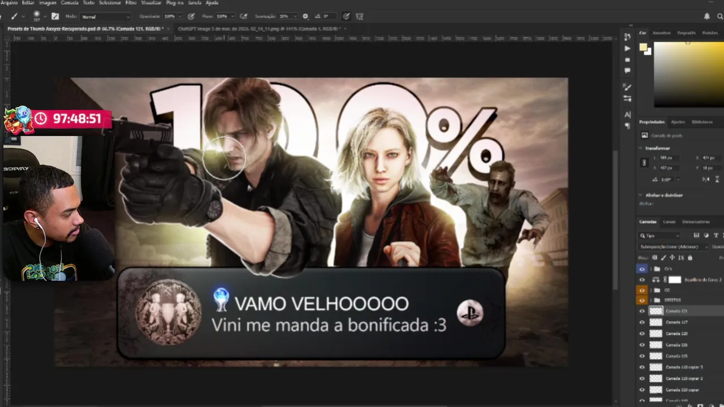Switch to the Demarcadores tab
Viewport: 724px width, 407px height.
tap(696, 222)
